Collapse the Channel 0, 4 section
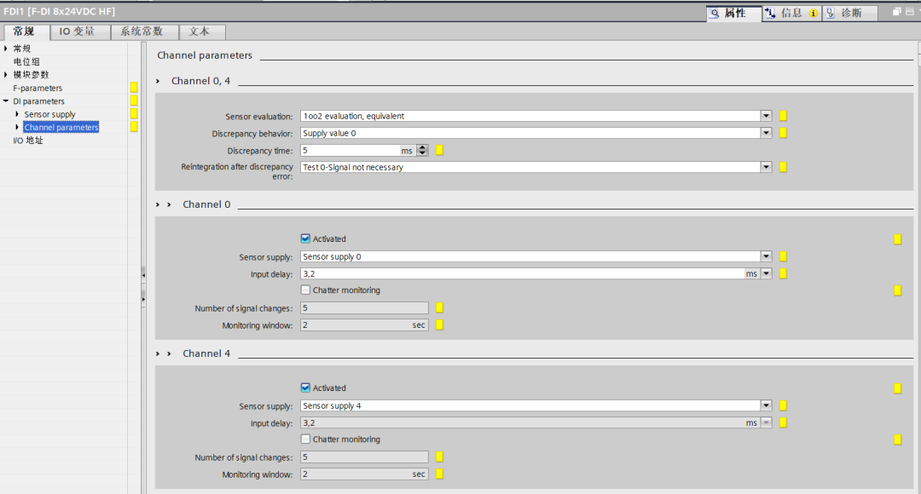This screenshot has height=494, width=921. point(158,81)
